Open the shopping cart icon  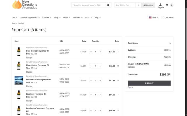[167, 5]
